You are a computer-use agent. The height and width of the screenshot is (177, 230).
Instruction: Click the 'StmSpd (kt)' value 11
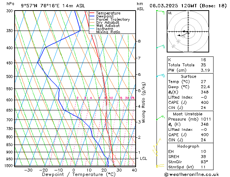click(203, 167)
